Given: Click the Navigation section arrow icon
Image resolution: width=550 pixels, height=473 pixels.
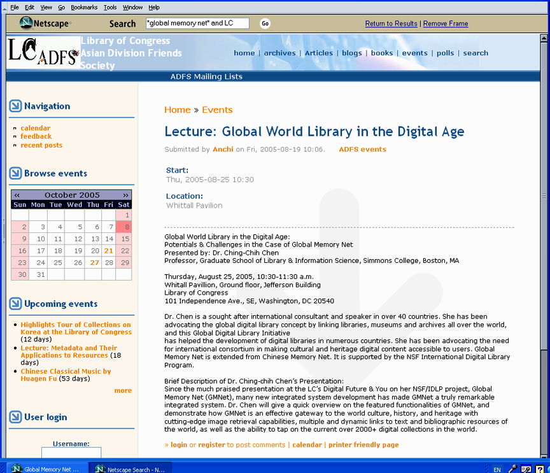Looking at the screenshot, I should [x=15, y=106].
